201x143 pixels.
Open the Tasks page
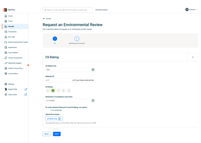click(x=15, y=21)
